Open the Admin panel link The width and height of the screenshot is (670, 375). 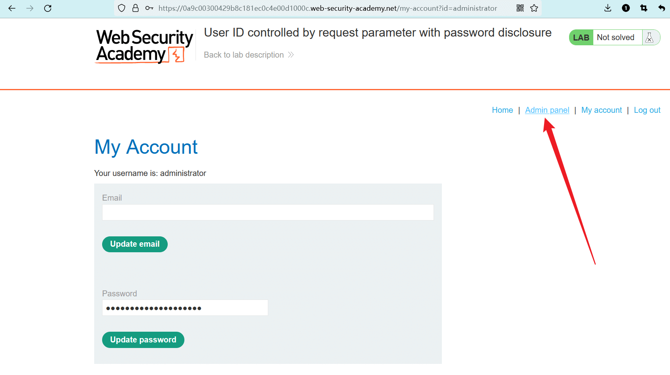547,110
